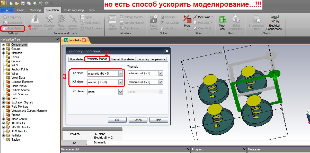Click the undo icon in quick access toolbar

(x=41, y=3)
